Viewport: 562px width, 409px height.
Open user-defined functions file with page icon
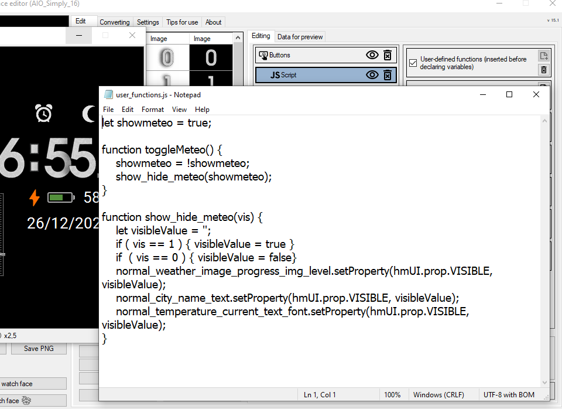544,56
